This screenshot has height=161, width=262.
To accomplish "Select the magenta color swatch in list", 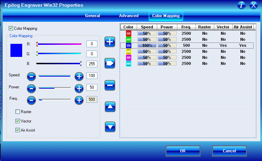I will [x=129, y=58].
